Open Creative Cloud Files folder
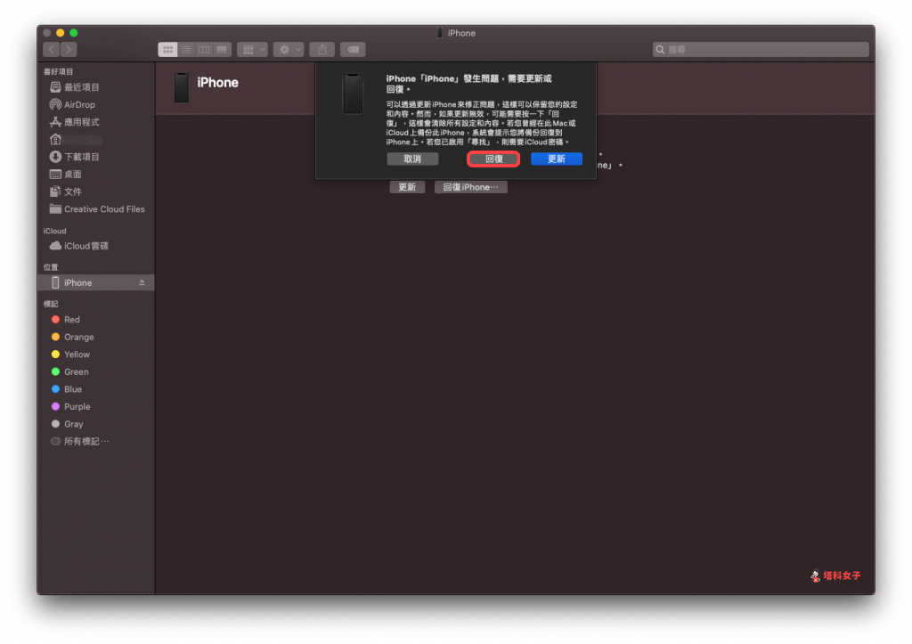Image resolution: width=912 pixels, height=644 pixels. tap(96, 208)
